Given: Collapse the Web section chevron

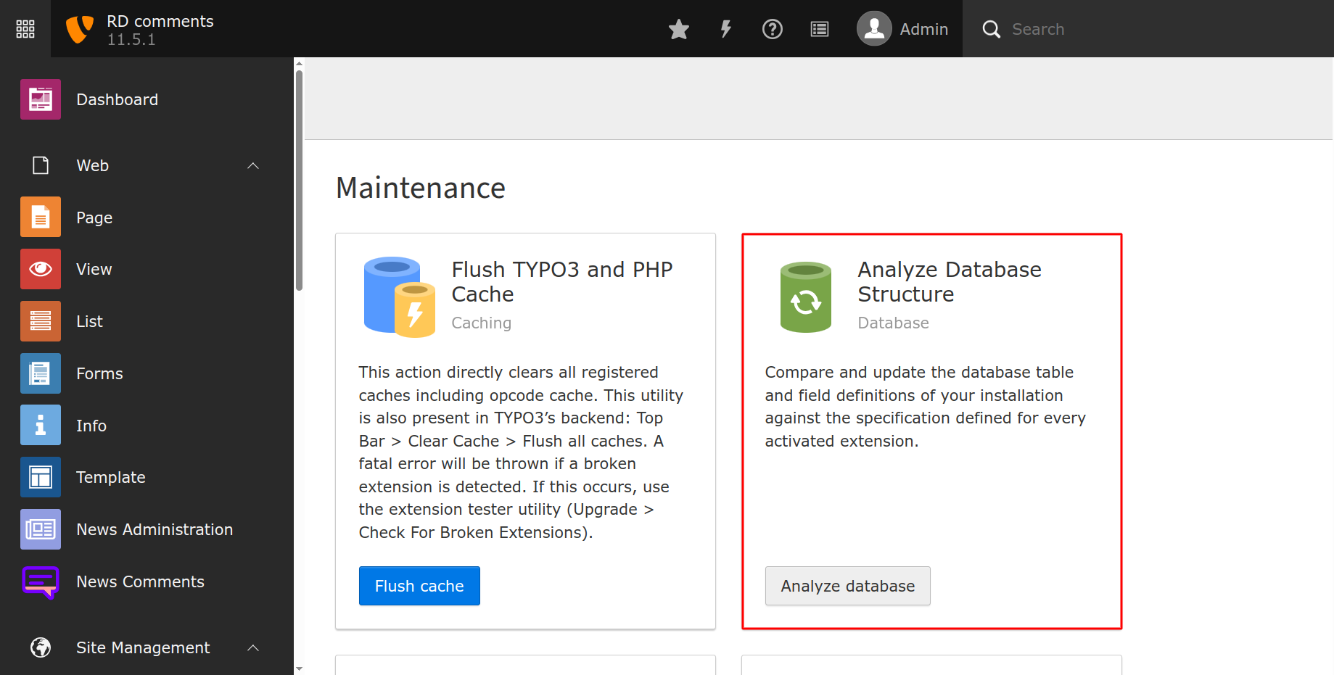Looking at the screenshot, I should 252,165.
